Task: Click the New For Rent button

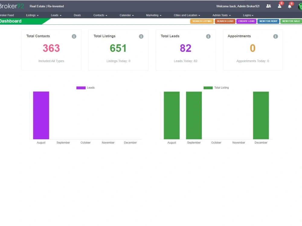Action: [268, 21]
